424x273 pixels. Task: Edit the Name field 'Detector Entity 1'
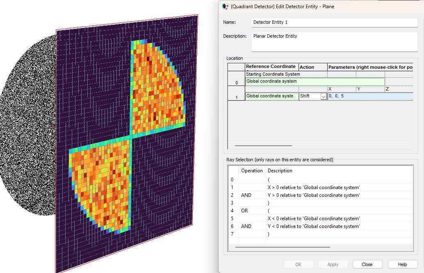(335, 23)
